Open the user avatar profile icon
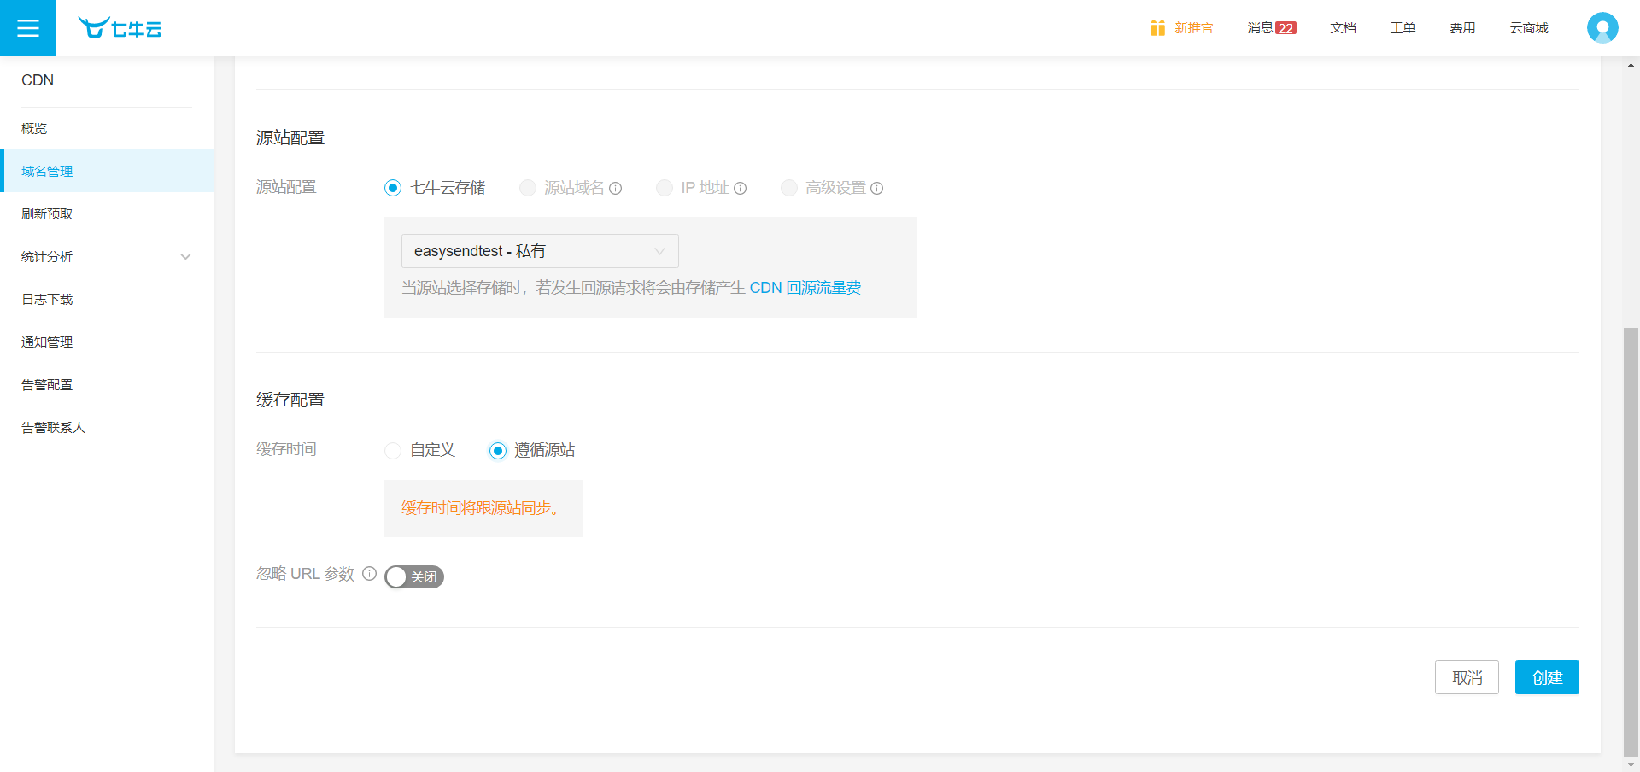 (1602, 28)
